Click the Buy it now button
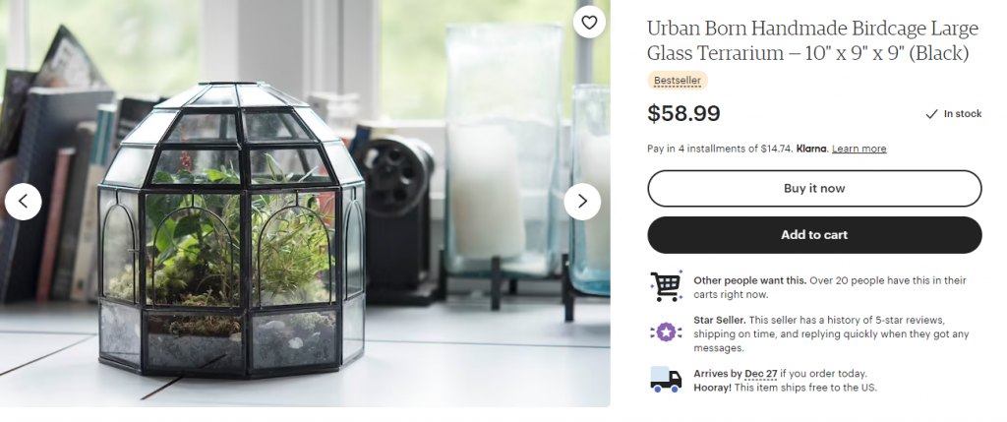Viewport: 1007px width, 422px height. 814,188
